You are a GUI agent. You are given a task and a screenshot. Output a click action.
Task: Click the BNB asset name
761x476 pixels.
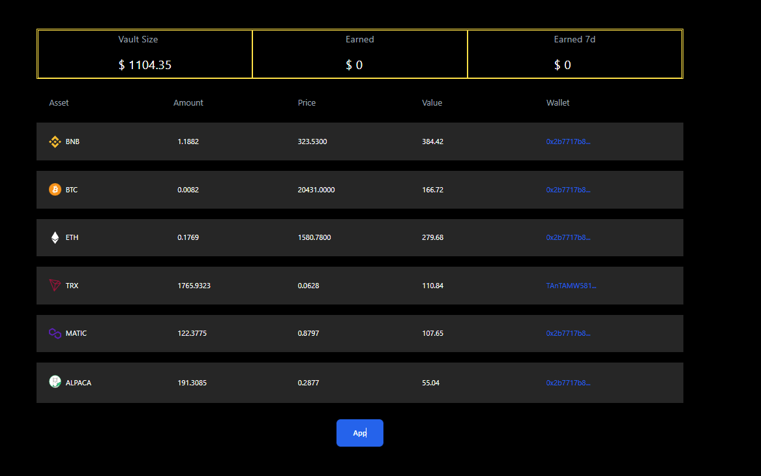(x=72, y=141)
